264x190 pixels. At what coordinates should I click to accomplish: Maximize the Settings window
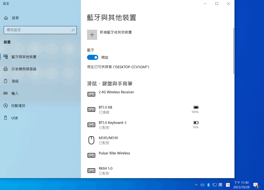217,4
